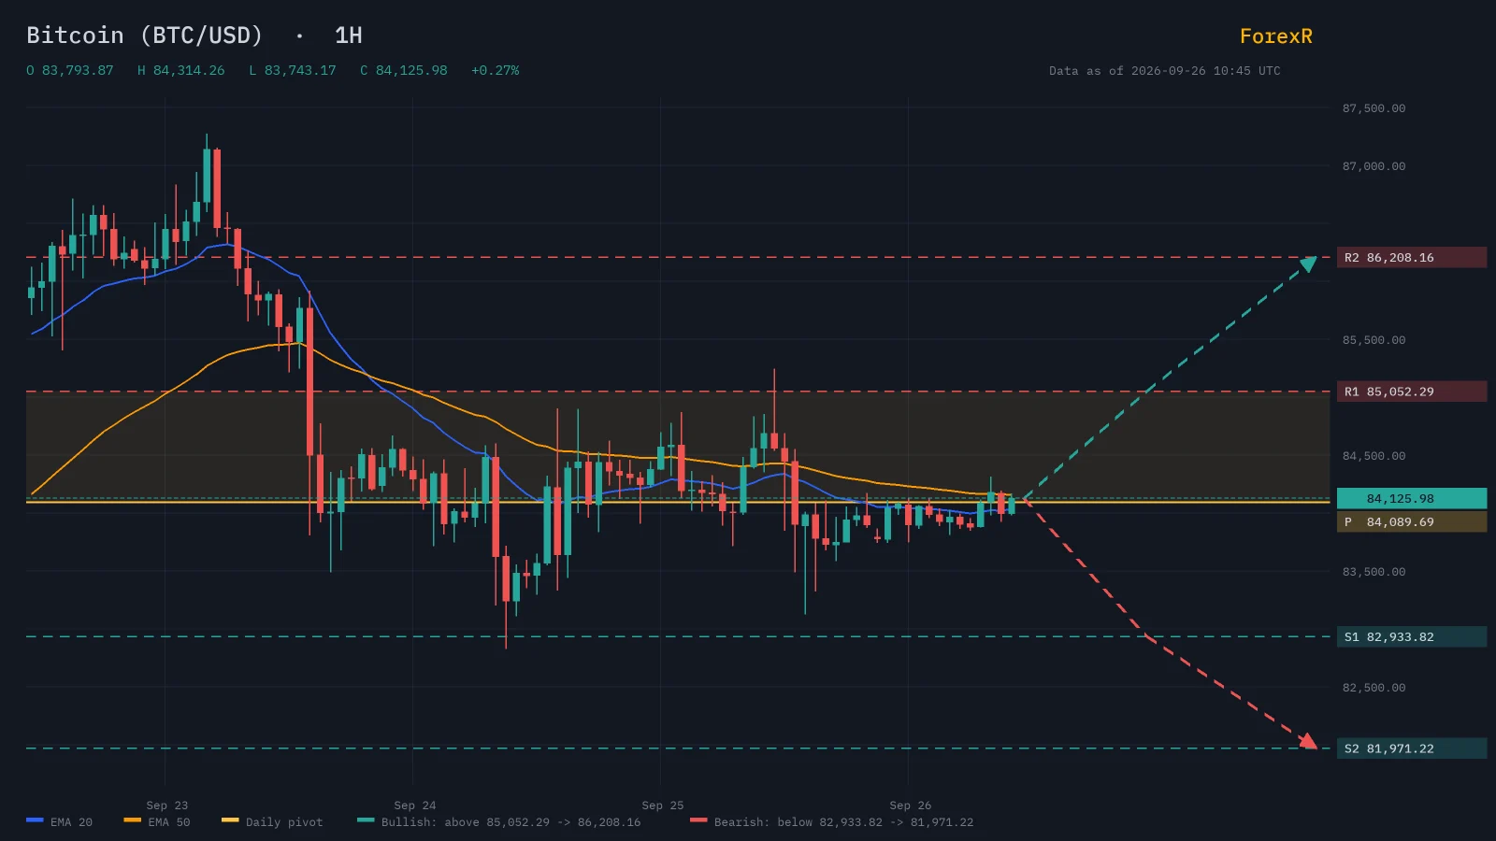Click the data timestamp 2026-09-26 text
Viewport: 1496px width, 841px height.
pos(1168,71)
